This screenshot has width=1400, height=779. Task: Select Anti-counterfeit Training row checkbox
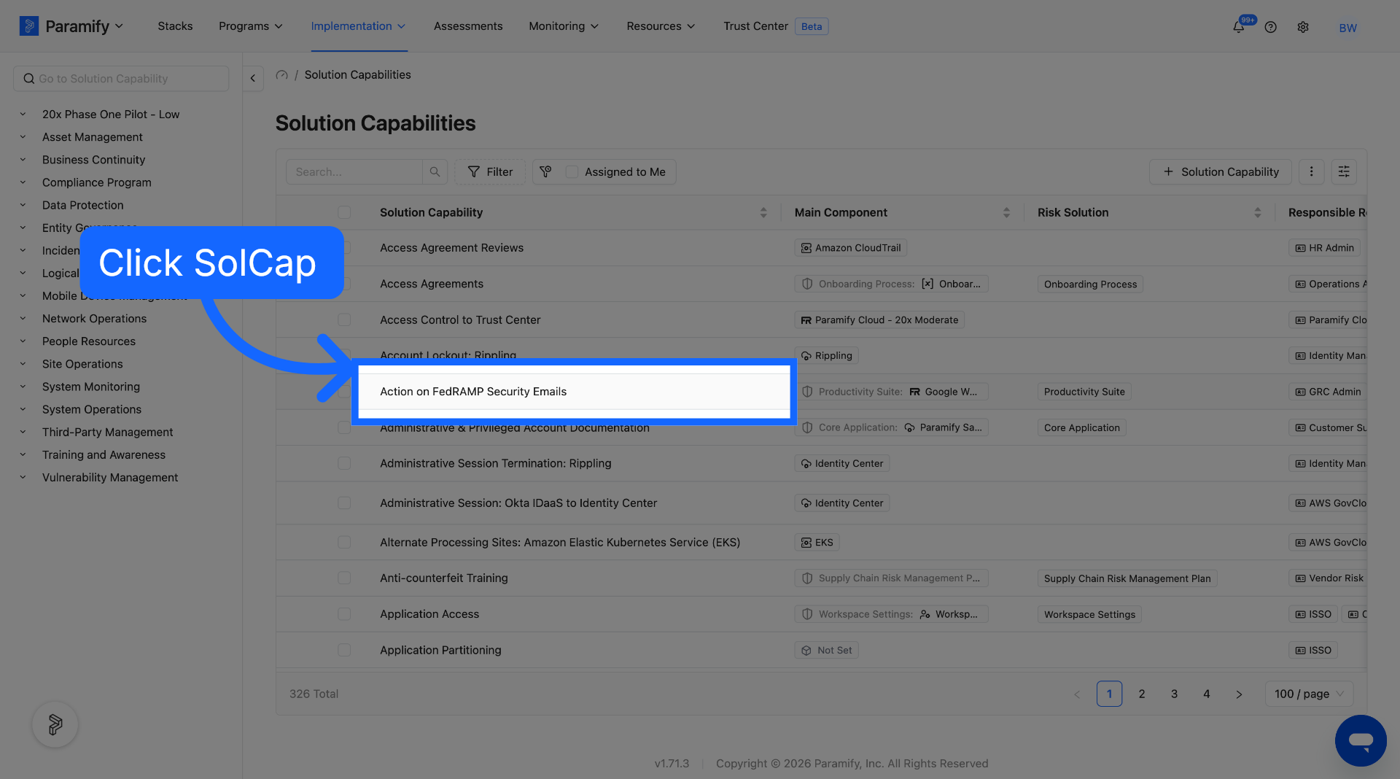[344, 578]
